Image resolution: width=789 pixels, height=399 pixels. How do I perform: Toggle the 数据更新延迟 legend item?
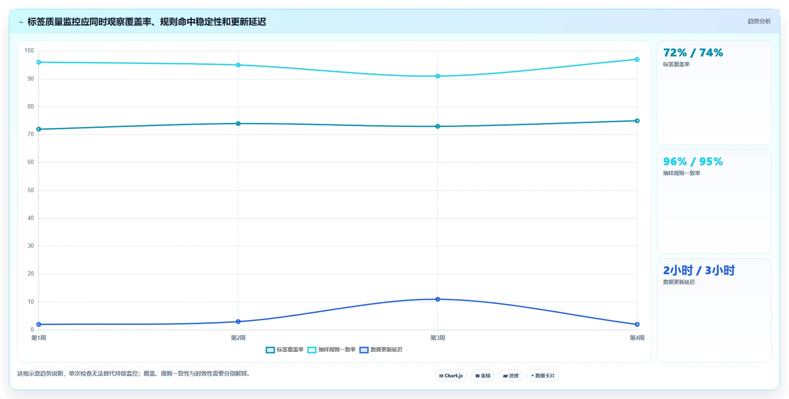[x=381, y=350]
